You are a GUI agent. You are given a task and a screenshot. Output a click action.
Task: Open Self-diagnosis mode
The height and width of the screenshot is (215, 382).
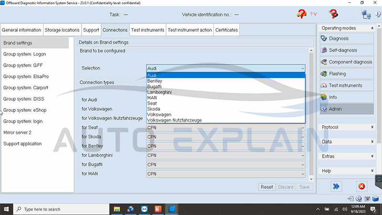(347, 50)
